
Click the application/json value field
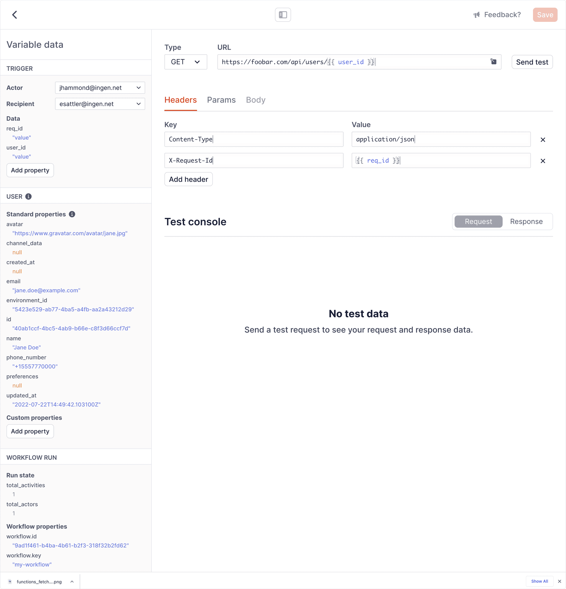(x=441, y=139)
